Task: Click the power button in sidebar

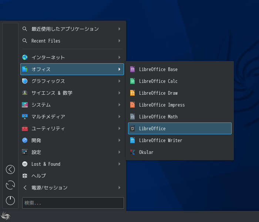Action: click(10, 201)
